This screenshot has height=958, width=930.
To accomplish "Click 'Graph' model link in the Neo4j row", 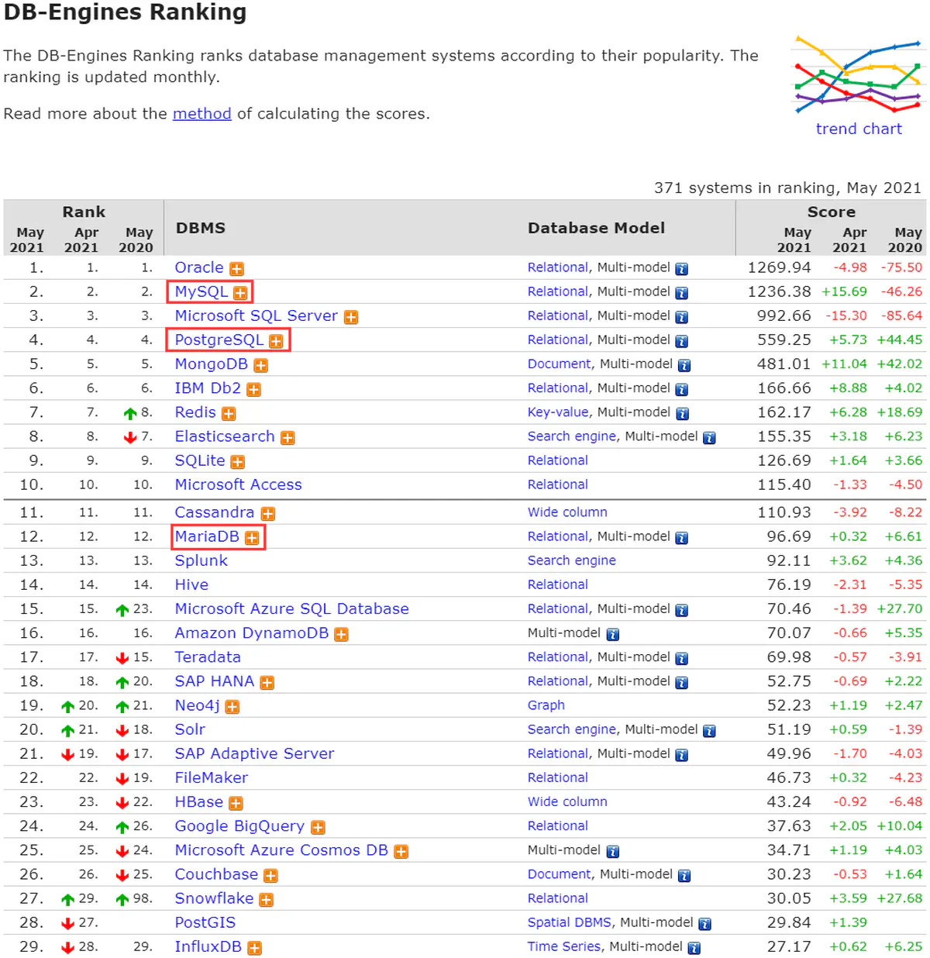I will [546, 705].
